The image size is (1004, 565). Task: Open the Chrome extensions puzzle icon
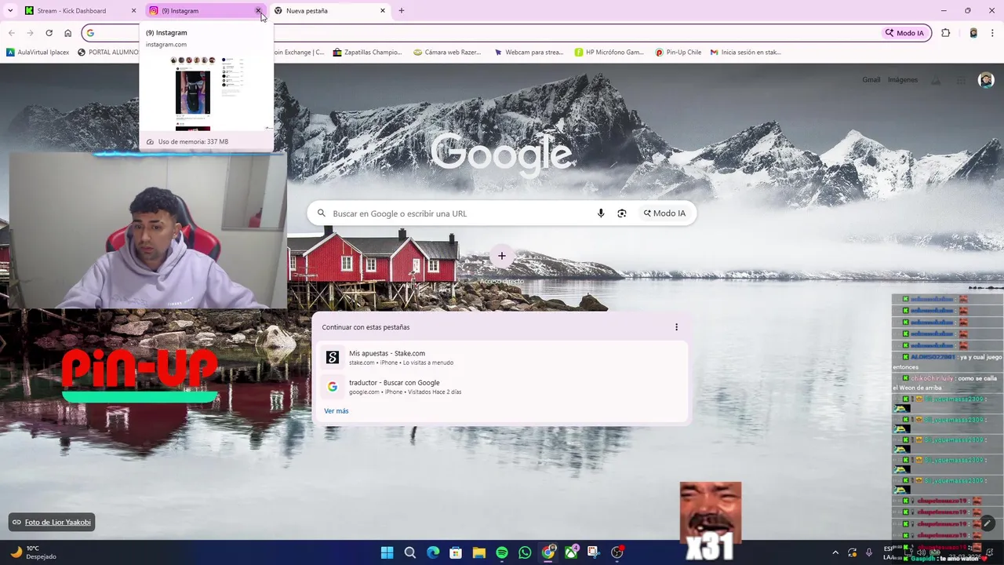(x=946, y=33)
